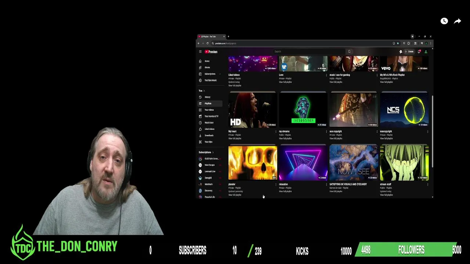Open more options for non copyright playlist
470x264 pixels.
point(377,132)
